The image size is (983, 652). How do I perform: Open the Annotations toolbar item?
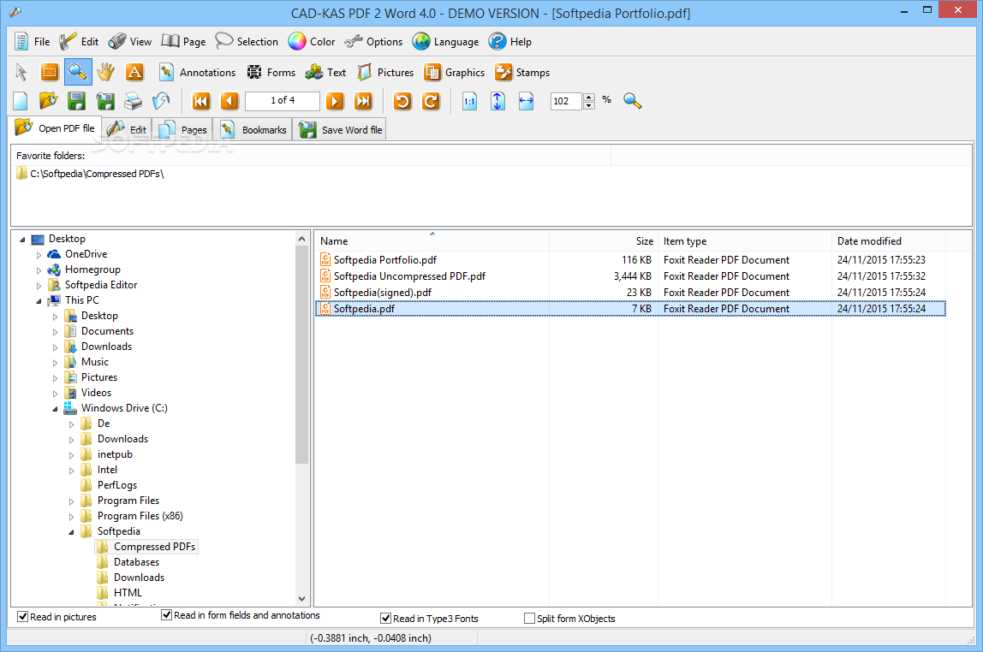[x=197, y=73]
